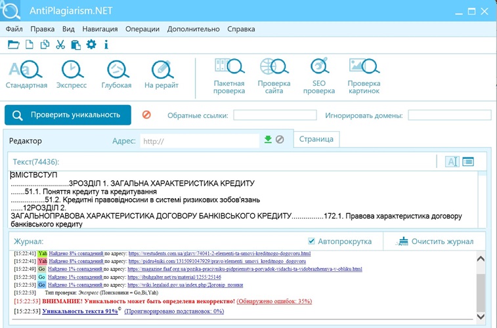
Task: Open the Правка menu
Action: (x=43, y=29)
